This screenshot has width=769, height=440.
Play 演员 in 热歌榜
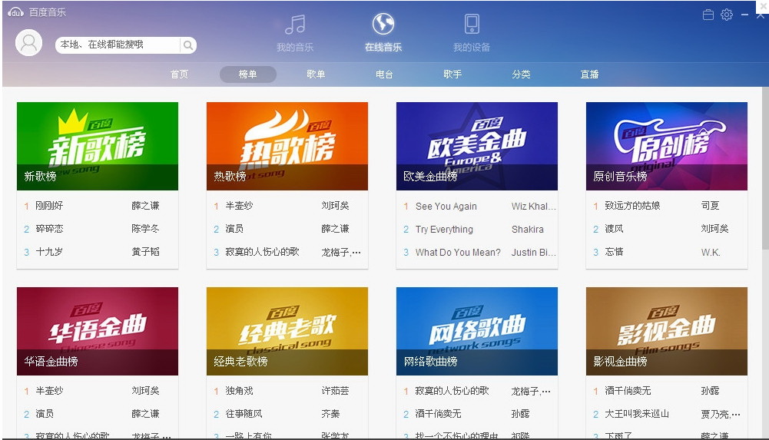(234, 229)
